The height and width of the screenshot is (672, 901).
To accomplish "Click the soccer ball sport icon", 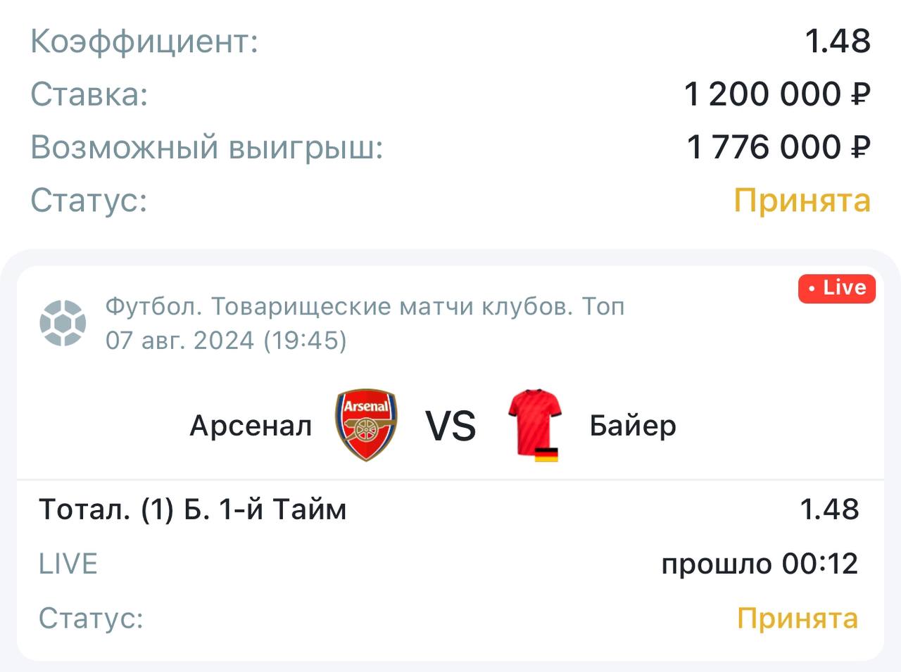I will [x=63, y=323].
